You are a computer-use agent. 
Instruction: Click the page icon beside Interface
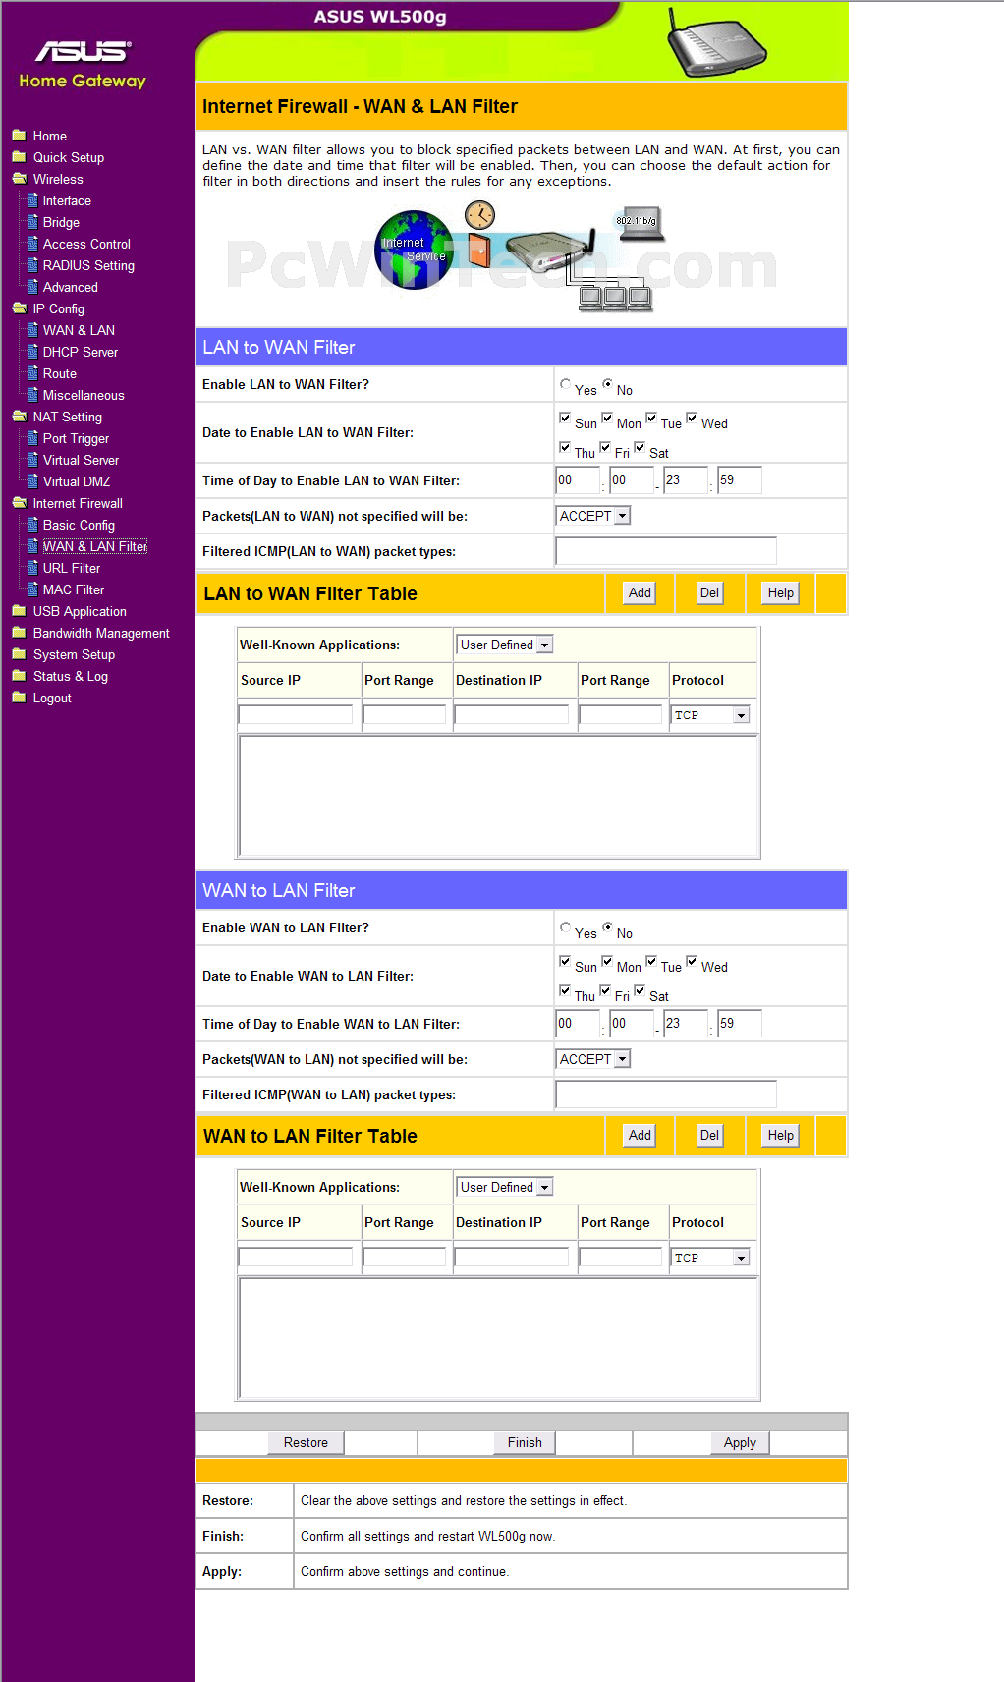click(32, 200)
